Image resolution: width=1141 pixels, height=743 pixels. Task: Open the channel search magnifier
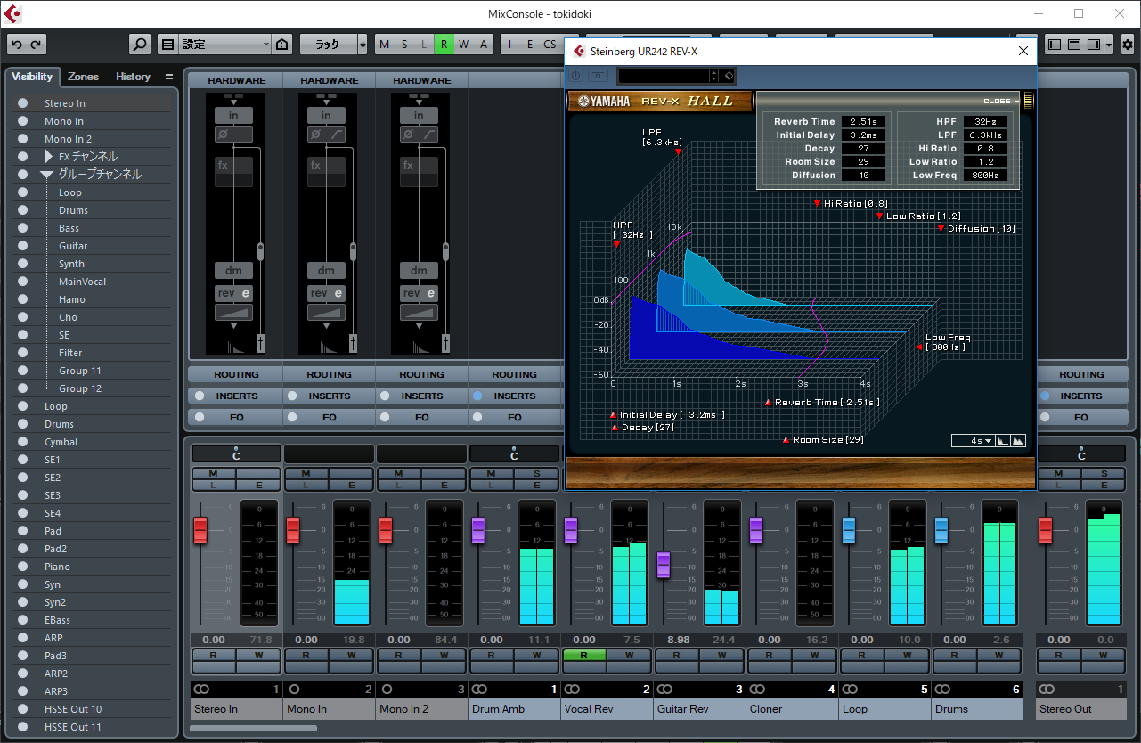click(x=140, y=45)
